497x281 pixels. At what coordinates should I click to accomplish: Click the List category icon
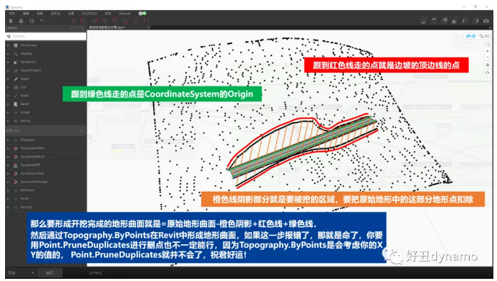click(16, 87)
